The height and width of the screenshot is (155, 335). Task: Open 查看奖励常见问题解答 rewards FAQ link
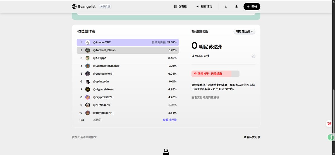(x=205, y=97)
